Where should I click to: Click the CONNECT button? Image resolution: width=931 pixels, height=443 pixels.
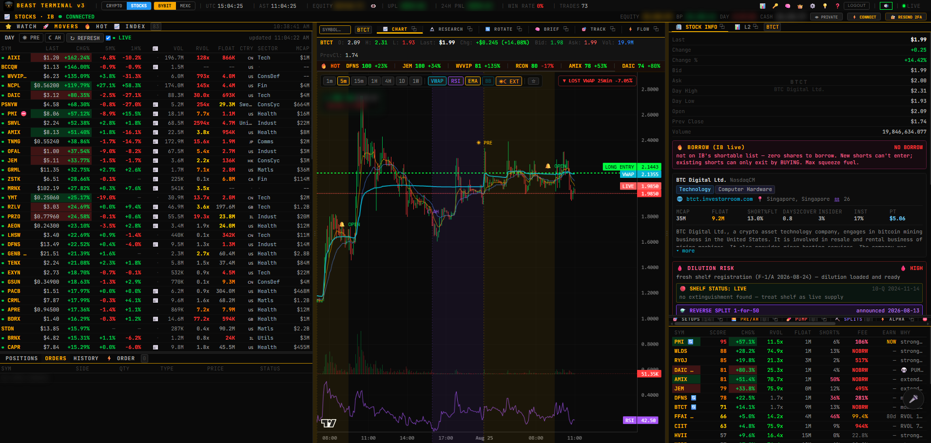[864, 17]
